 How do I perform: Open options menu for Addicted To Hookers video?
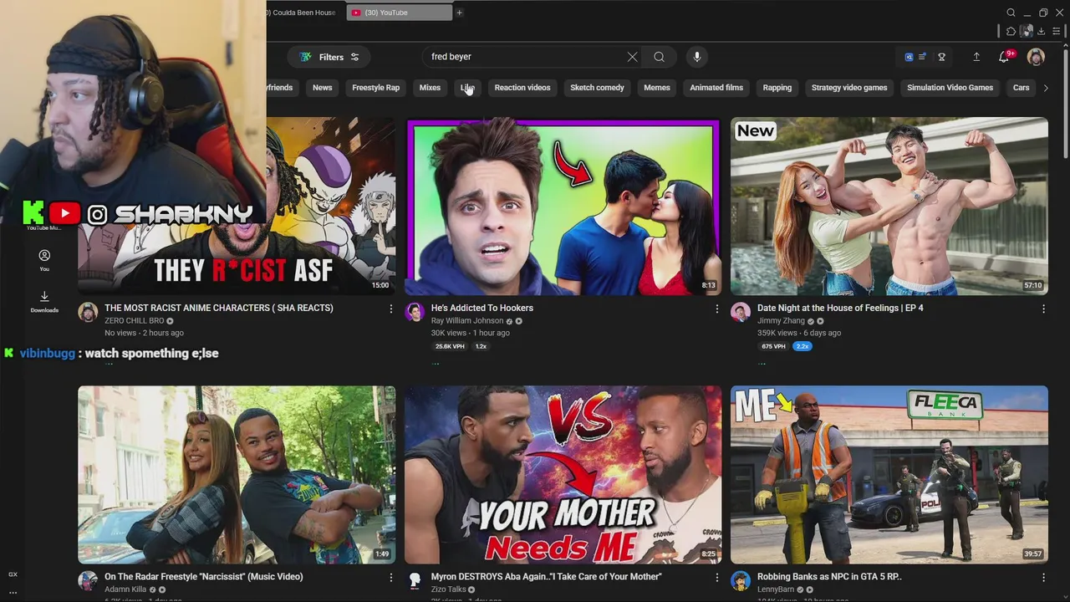(x=716, y=309)
